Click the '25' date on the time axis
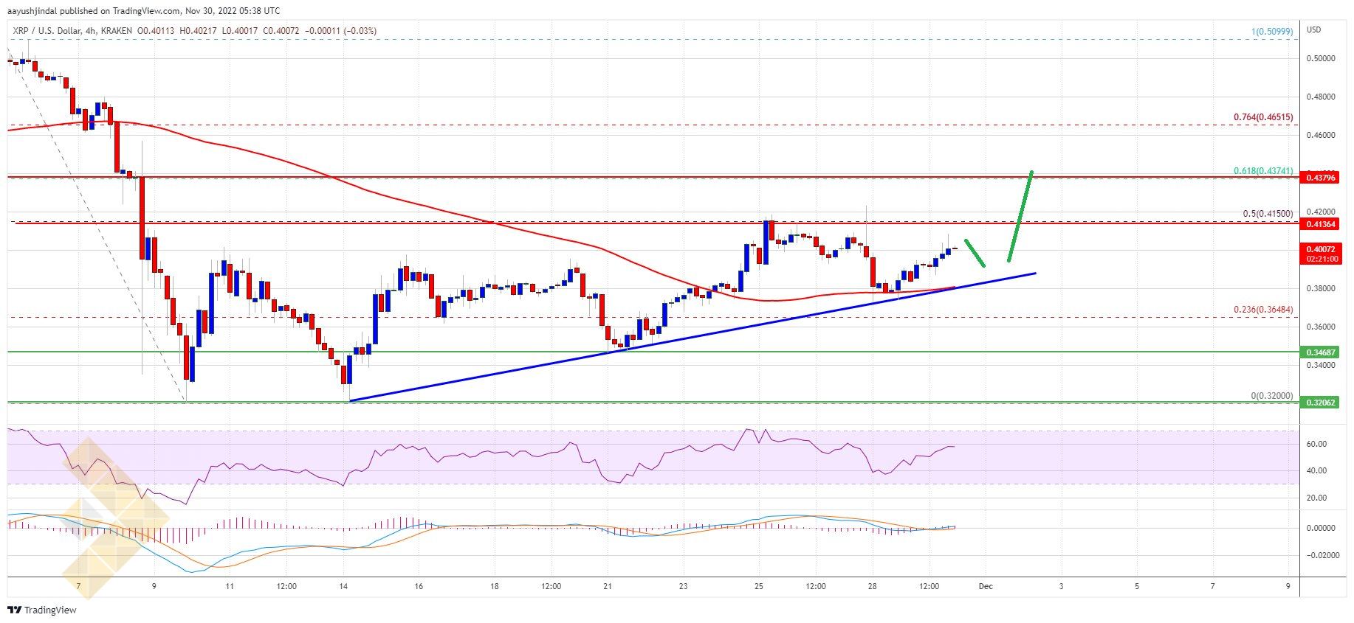Screen dimensions: 1354x623 [758, 587]
